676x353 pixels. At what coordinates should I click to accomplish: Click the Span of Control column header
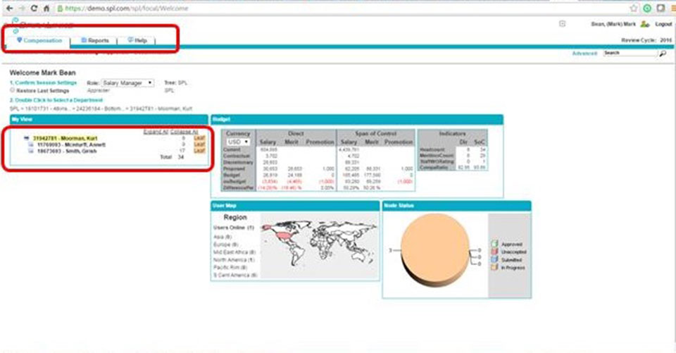tap(376, 134)
